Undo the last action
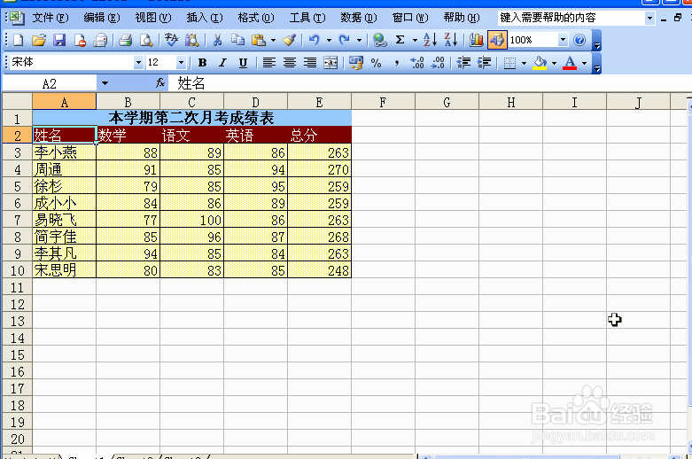This screenshot has width=692, height=459. point(315,40)
